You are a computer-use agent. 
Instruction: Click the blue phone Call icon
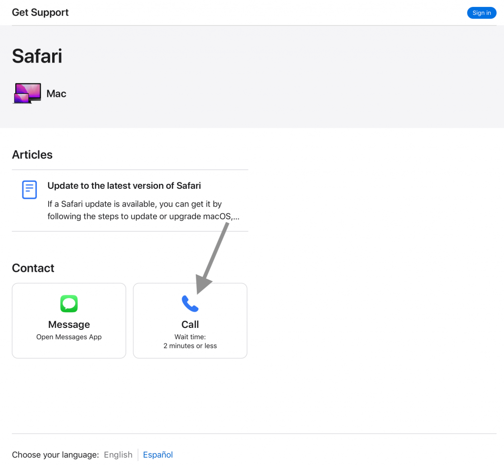190,303
